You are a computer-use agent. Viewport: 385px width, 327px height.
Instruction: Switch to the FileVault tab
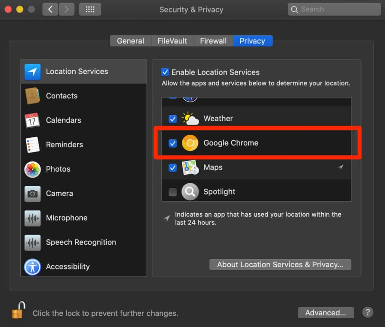(x=172, y=41)
